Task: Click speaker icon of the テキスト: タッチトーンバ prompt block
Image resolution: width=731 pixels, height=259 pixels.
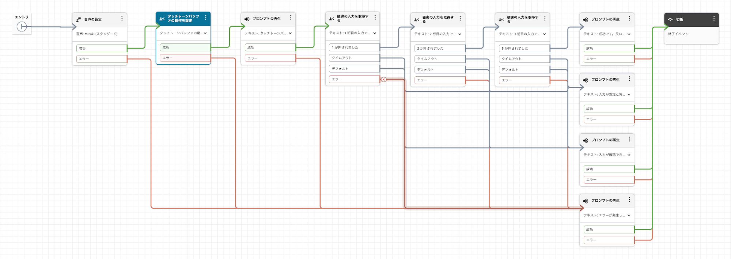Action: click(x=247, y=19)
